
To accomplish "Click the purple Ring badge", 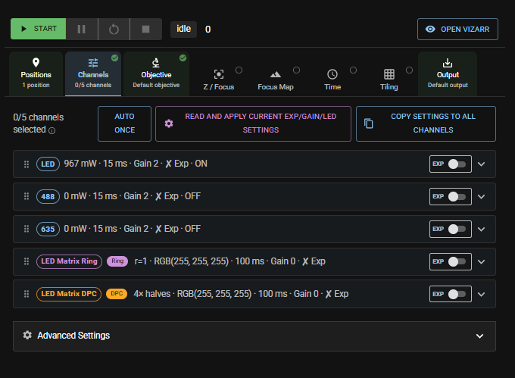I will point(117,261).
